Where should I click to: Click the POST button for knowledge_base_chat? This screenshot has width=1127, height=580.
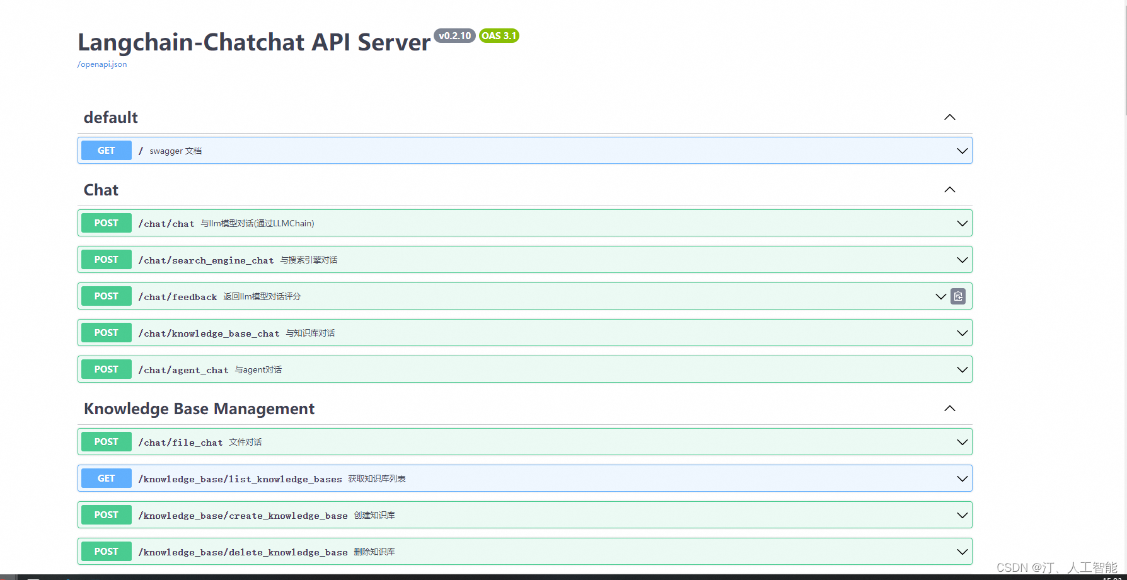pos(107,333)
